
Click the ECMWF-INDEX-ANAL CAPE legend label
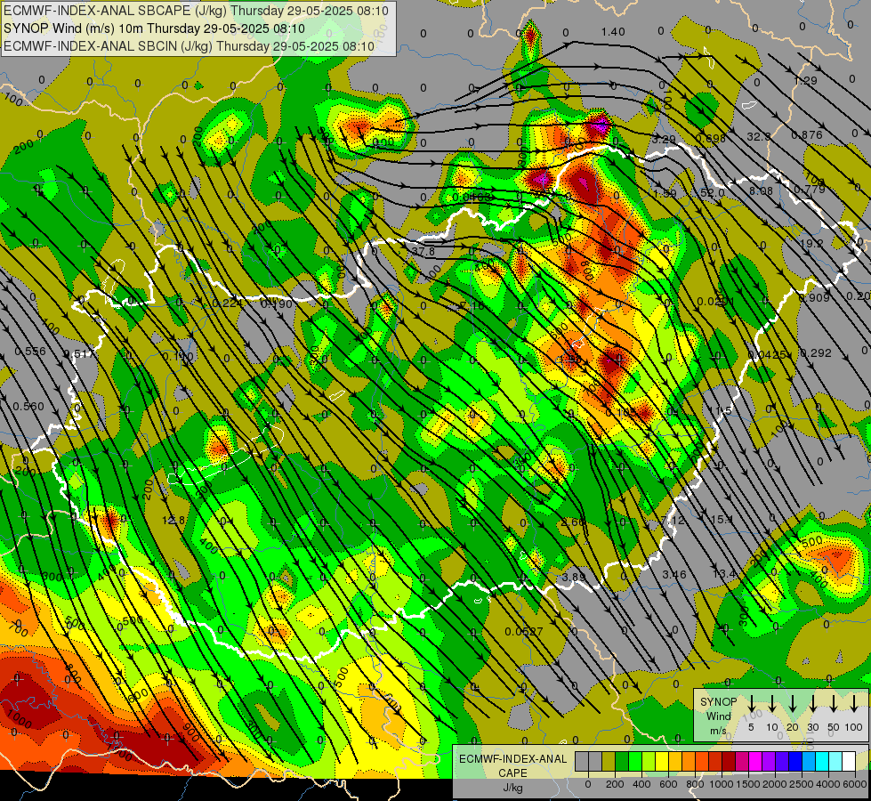coord(512,765)
